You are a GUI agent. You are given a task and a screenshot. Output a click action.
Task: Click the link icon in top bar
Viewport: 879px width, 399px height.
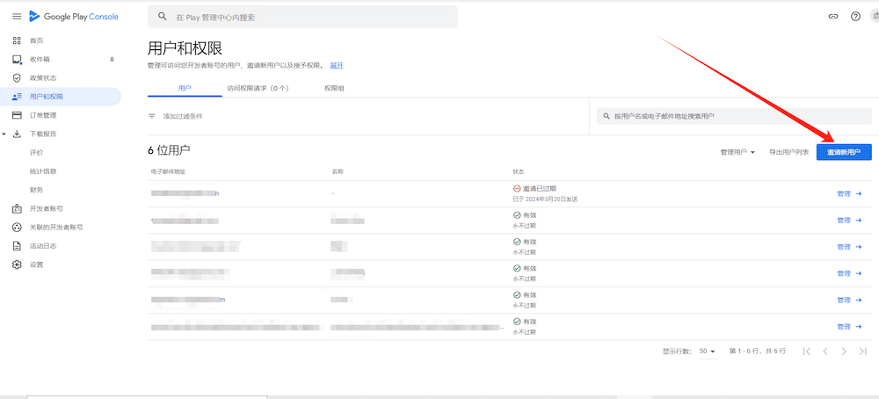[x=833, y=17]
